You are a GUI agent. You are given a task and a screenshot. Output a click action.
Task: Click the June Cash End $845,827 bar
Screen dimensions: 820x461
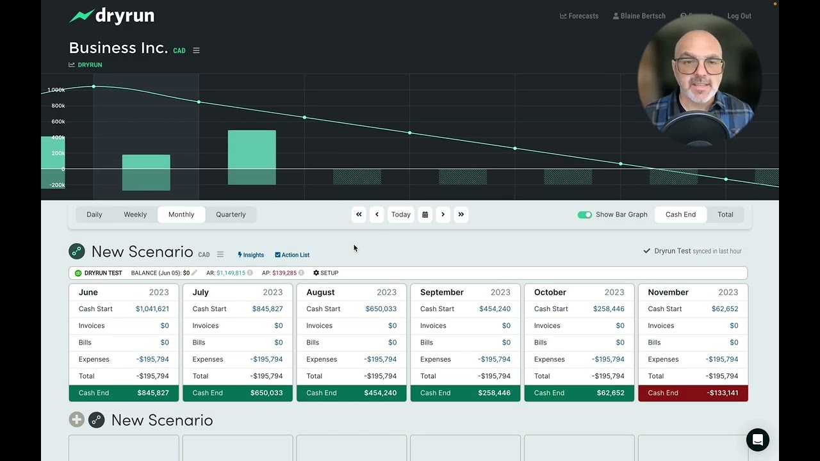124,393
